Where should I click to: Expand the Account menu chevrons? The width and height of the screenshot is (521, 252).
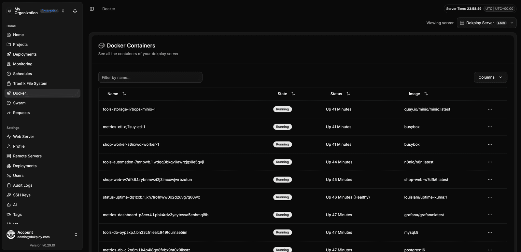click(76, 234)
